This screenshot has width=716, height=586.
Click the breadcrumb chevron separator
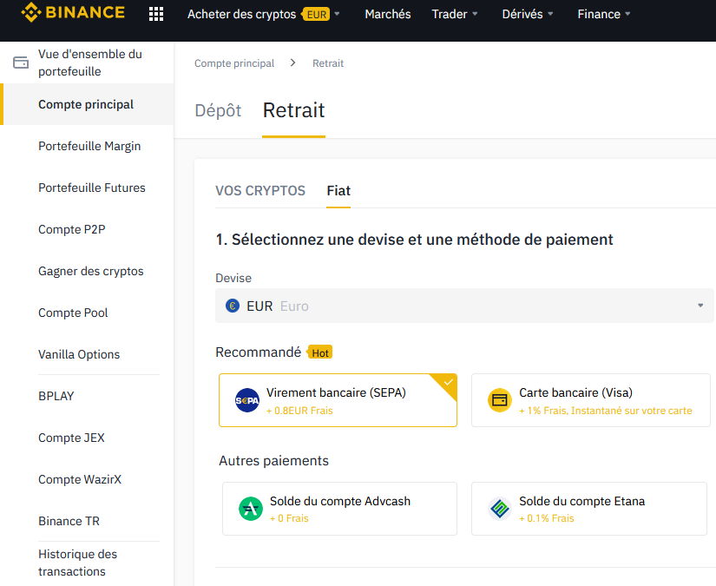pyautogui.click(x=293, y=63)
